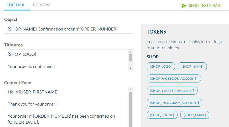Screen dimensions: 229x127
Task: Click the Send Test Email paper-plane icon
Action: (184, 5)
